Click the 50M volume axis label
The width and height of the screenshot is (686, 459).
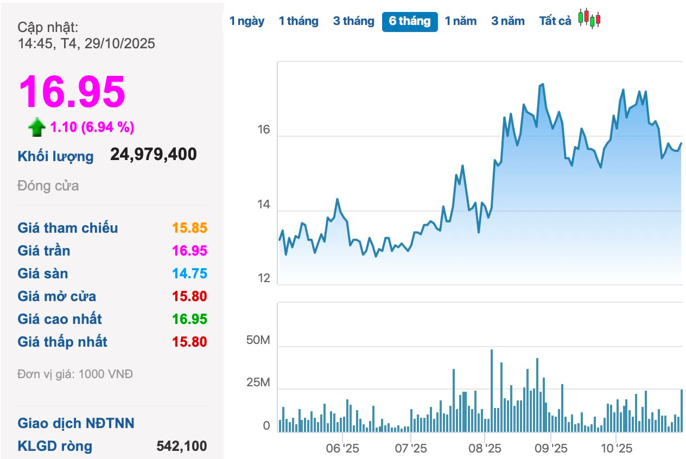tap(258, 340)
